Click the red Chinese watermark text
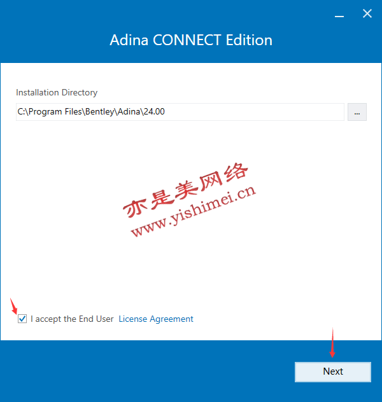The height and width of the screenshot is (402, 382). pos(185,189)
